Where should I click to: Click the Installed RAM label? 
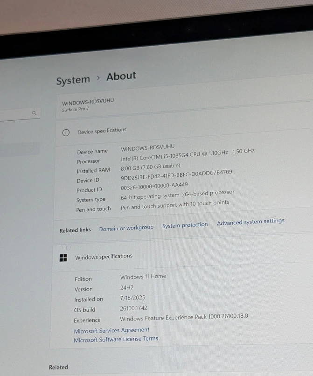pyautogui.click(x=93, y=170)
